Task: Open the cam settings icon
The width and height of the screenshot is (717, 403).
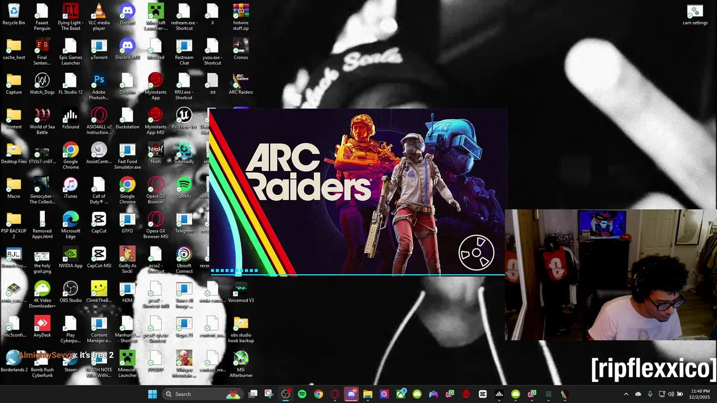Action: click(x=695, y=15)
